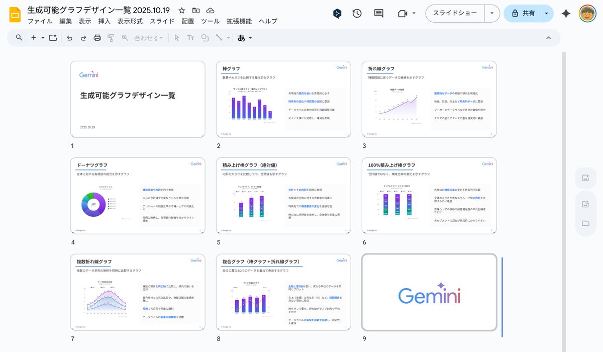The height and width of the screenshot is (352, 603).
Task: Open the 表示 menu
Action: click(x=85, y=22)
